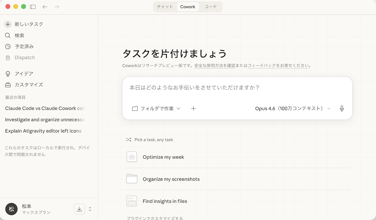The height and width of the screenshot is (220, 376).
Task: Open the Opus 4.6 model selector
Action: click(292, 109)
